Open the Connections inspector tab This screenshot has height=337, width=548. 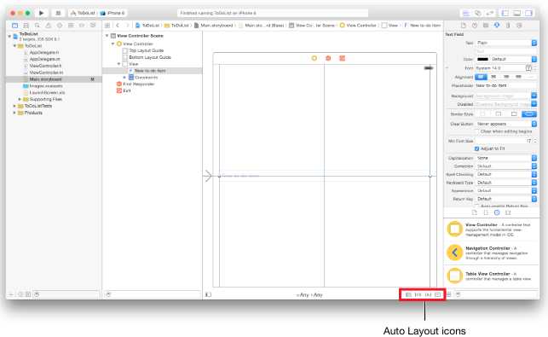pyautogui.click(x=519, y=26)
